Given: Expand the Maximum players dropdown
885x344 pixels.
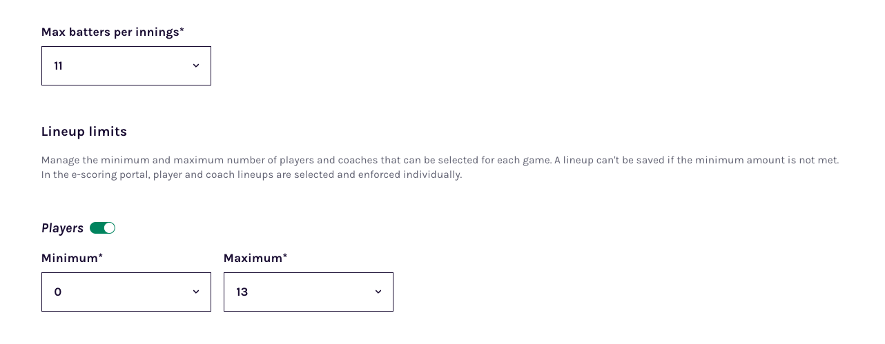Looking at the screenshot, I should point(308,292).
